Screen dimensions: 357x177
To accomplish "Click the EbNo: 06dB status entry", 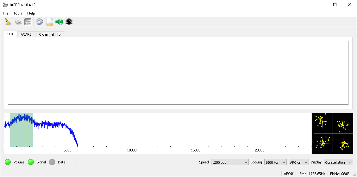I will pyautogui.click(x=340, y=174).
